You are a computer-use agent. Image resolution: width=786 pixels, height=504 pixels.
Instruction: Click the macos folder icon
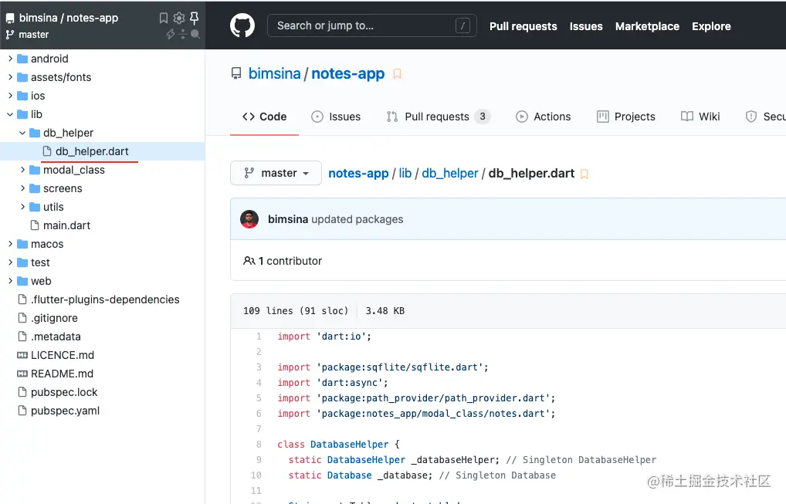point(22,244)
